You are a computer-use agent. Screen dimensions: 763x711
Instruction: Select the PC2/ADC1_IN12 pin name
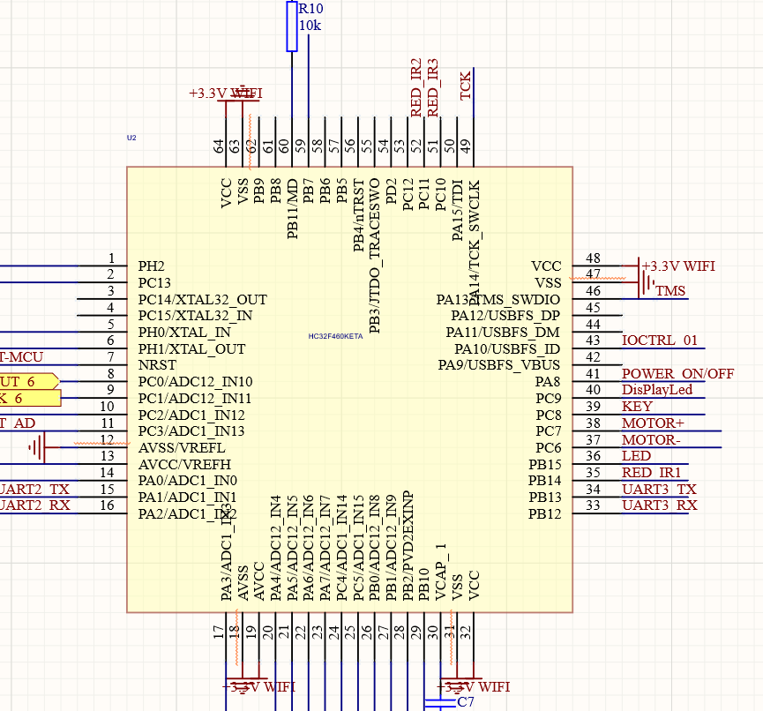[x=191, y=415]
